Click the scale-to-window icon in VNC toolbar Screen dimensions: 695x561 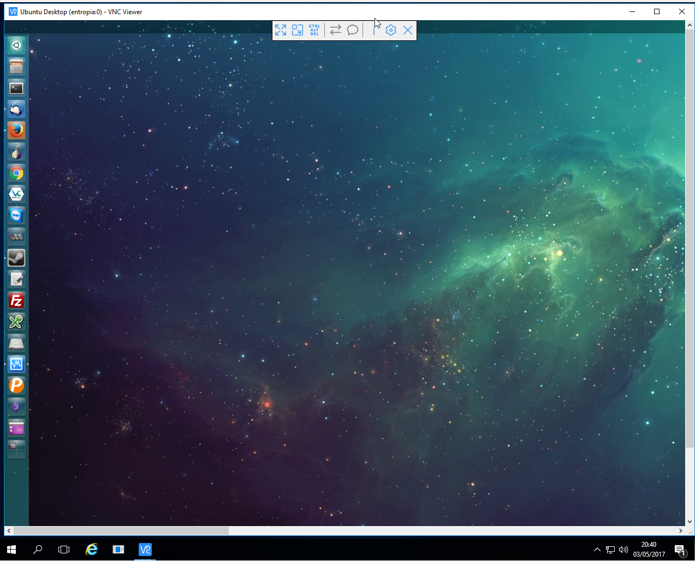pos(298,30)
